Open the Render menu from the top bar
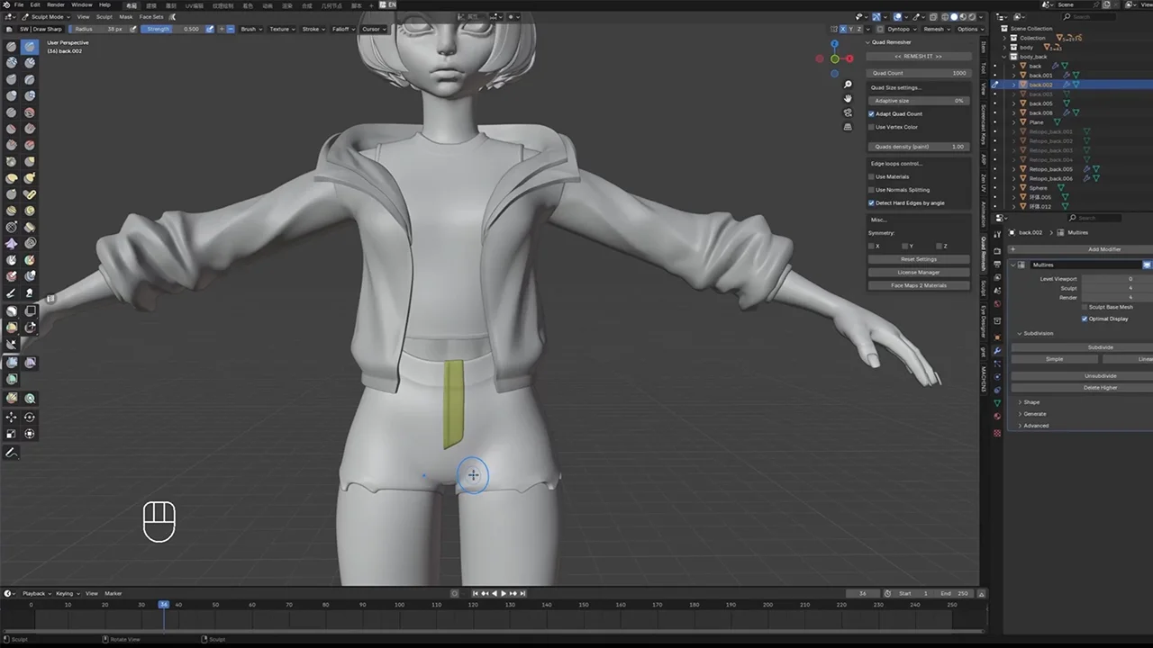 (54, 4)
